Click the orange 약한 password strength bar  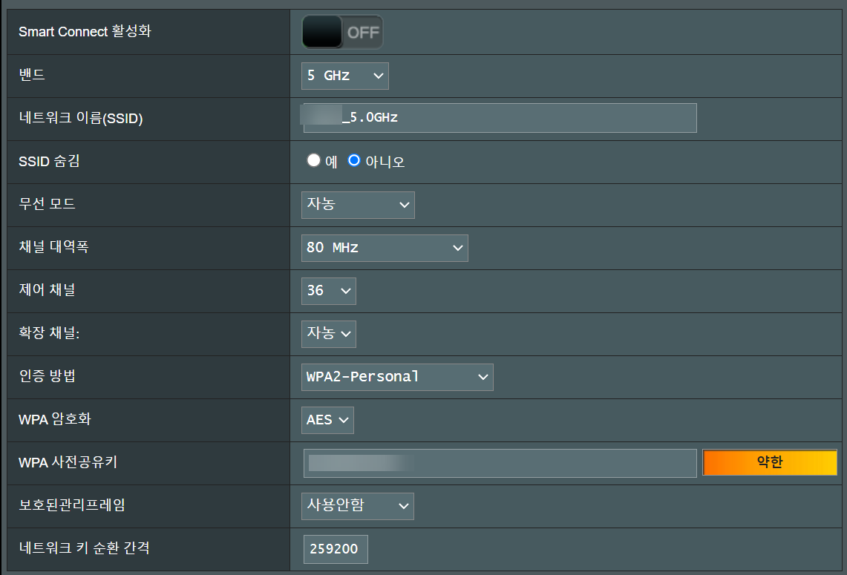(770, 462)
